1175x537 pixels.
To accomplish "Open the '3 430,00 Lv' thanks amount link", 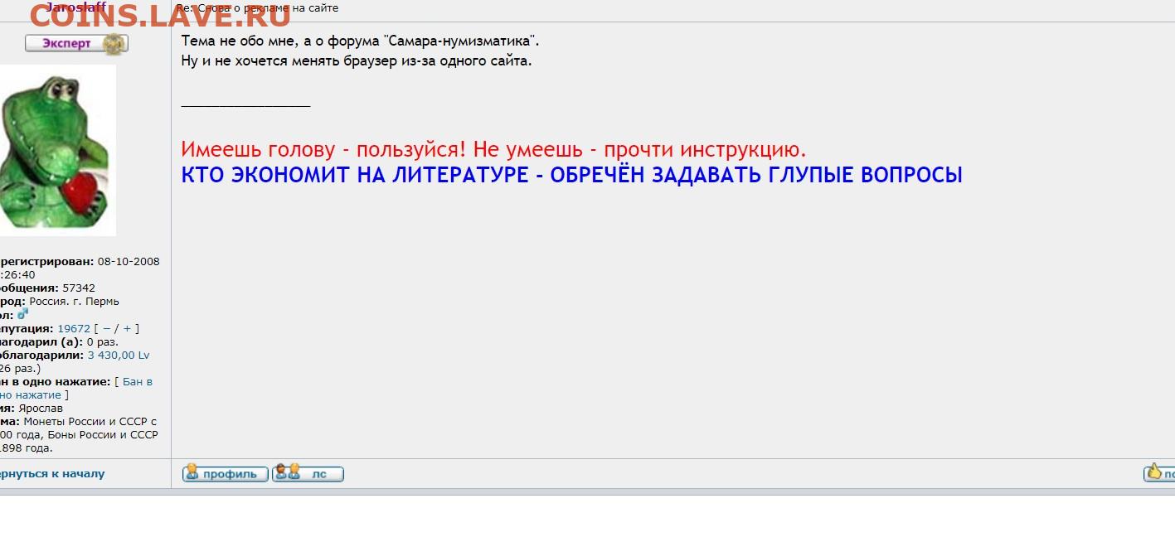I will 119,355.
